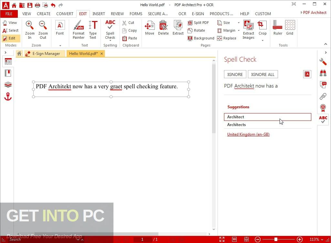Select the Format Painter tool
Viewport: 331px width, 243px height.
pyautogui.click(x=79, y=30)
